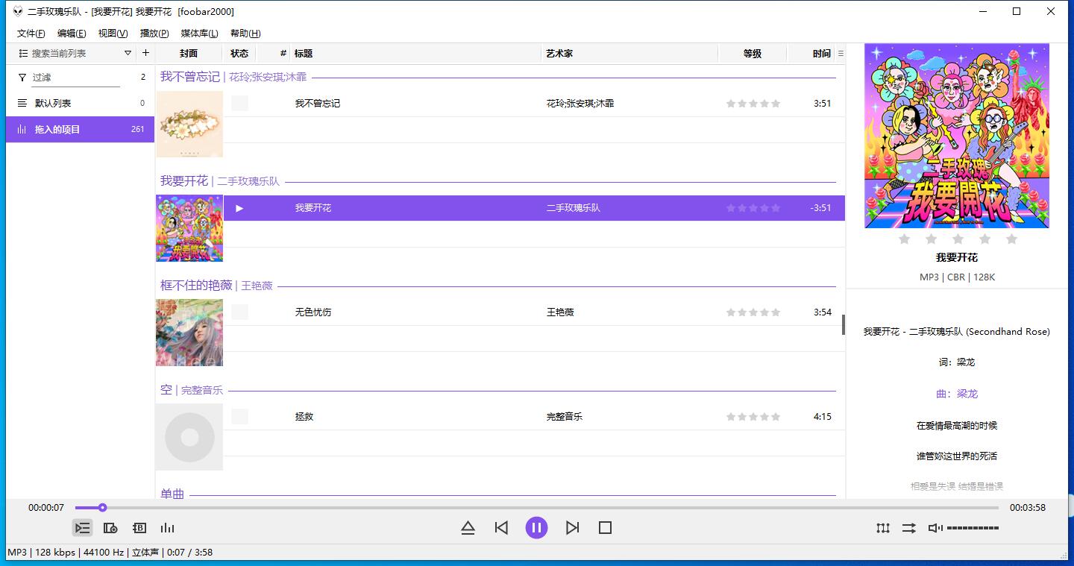Click the blank disc cover thumbnail for 空
Image resolution: width=1074 pixels, height=566 pixels.
click(189, 437)
